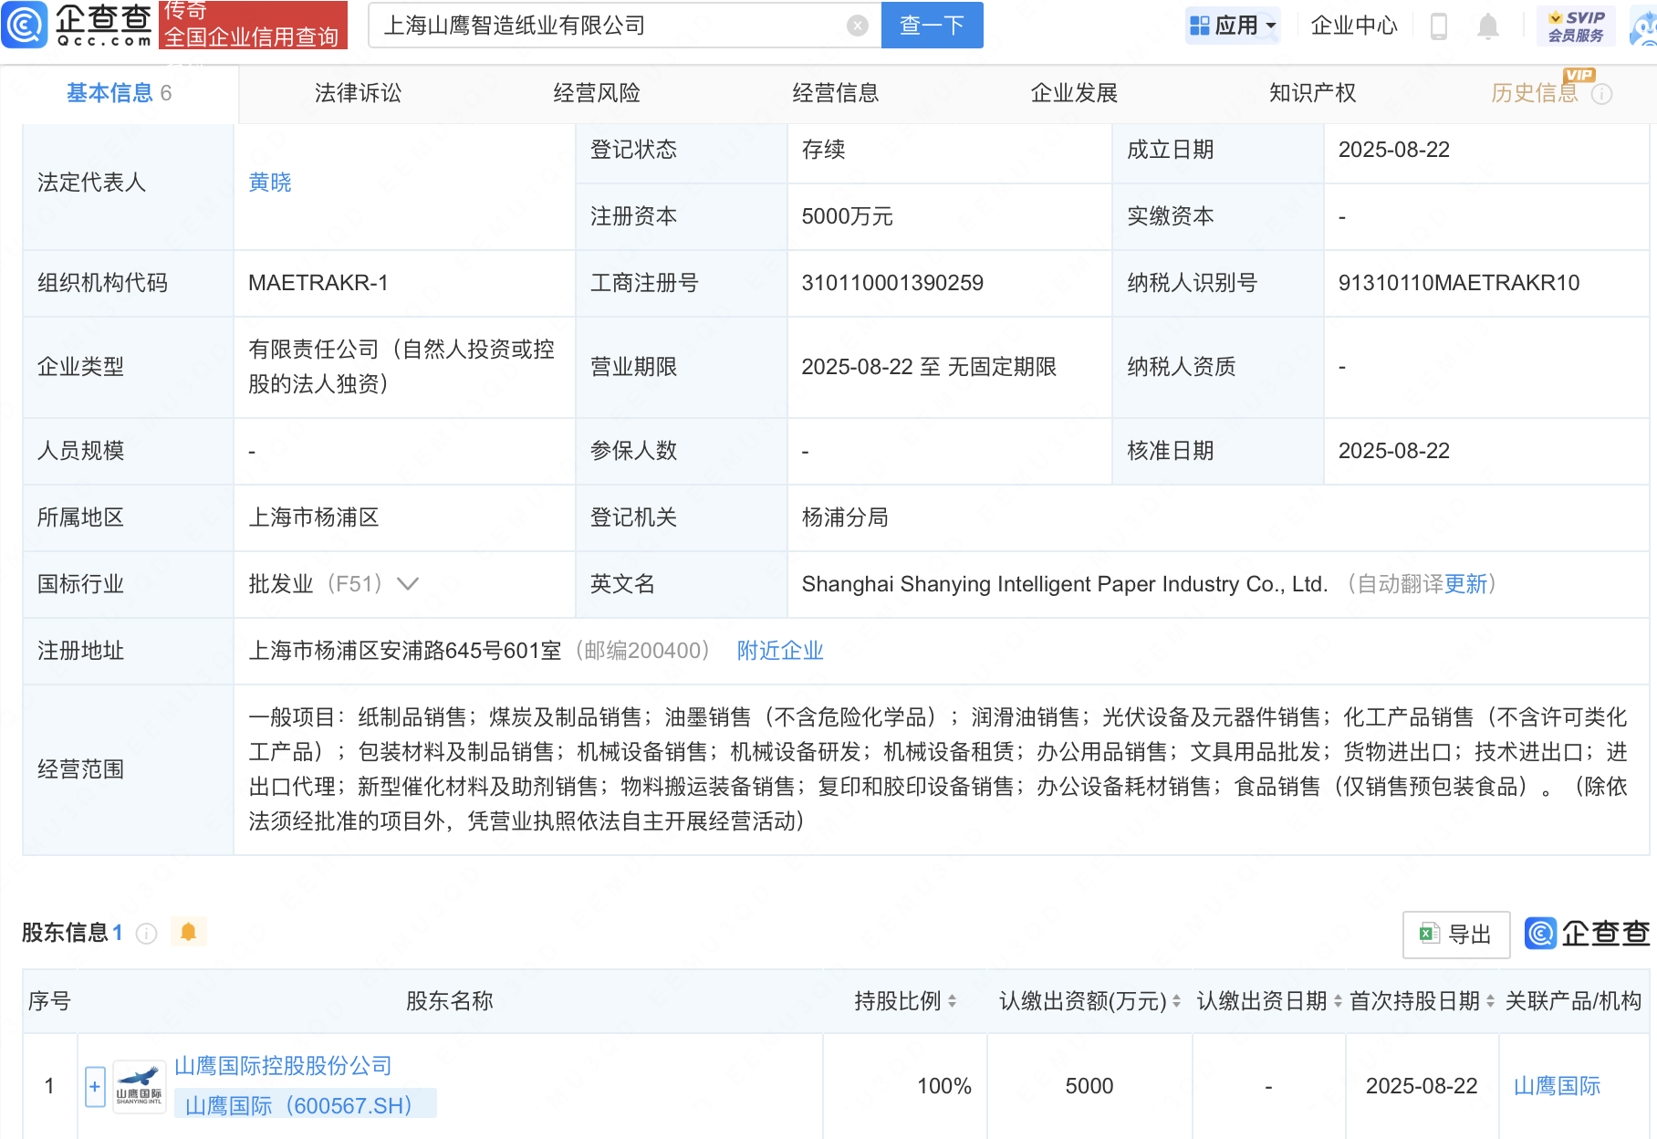Click the info icon beside 股东信息
This screenshot has width=1657, height=1139.
146,933
